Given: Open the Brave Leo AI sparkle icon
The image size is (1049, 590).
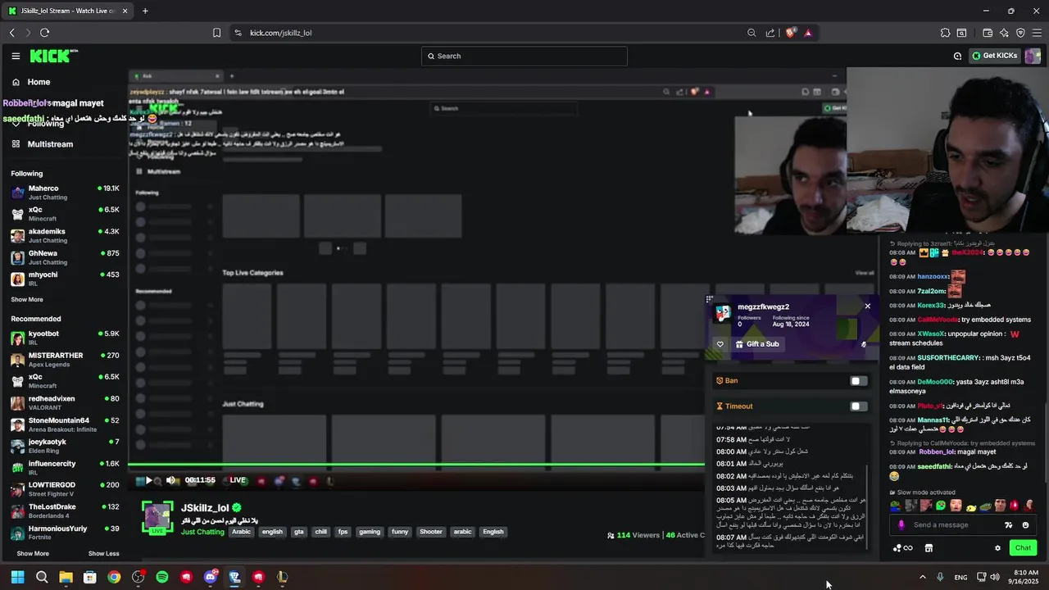Looking at the screenshot, I should (1004, 33).
